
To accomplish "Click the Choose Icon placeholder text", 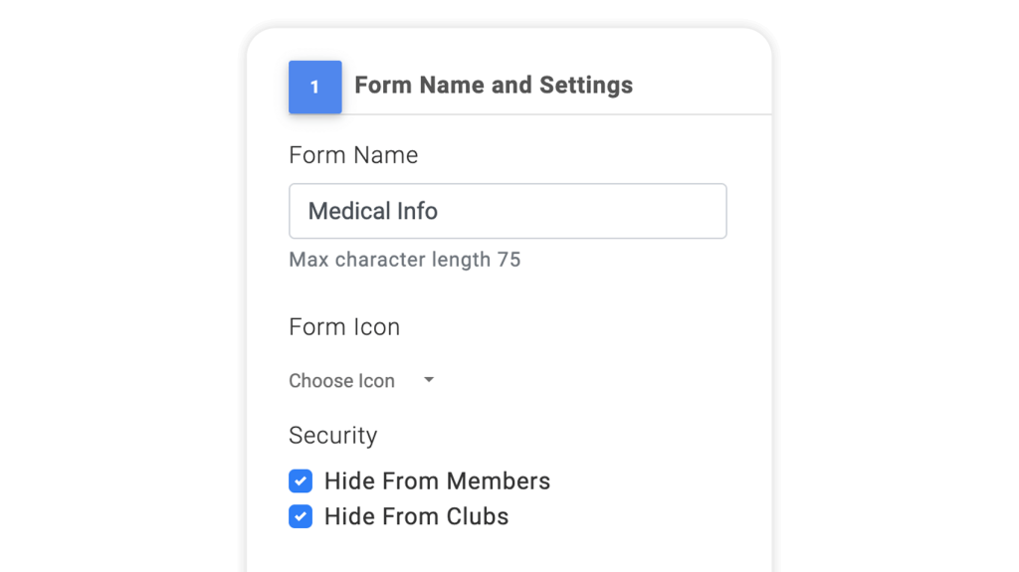I will (x=342, y=380).
